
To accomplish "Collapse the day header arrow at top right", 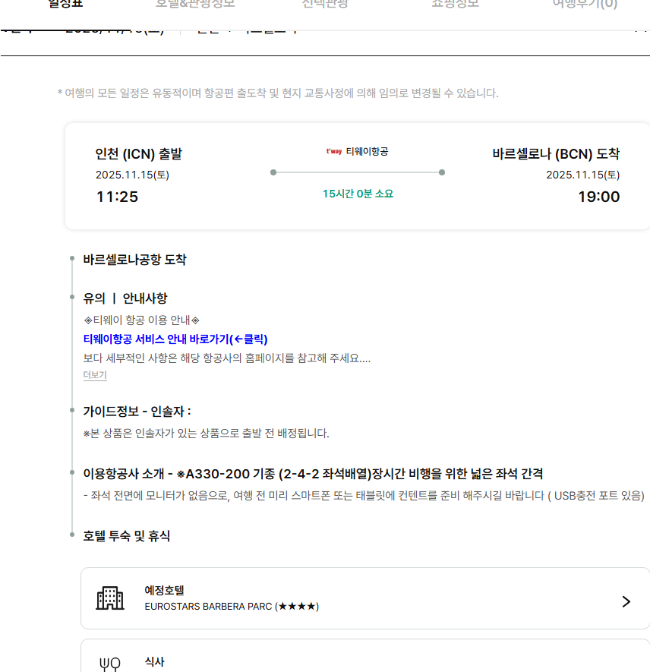I will point(639,30).
